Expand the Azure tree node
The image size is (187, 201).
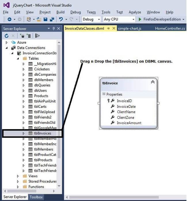click(x=7, y=42)
